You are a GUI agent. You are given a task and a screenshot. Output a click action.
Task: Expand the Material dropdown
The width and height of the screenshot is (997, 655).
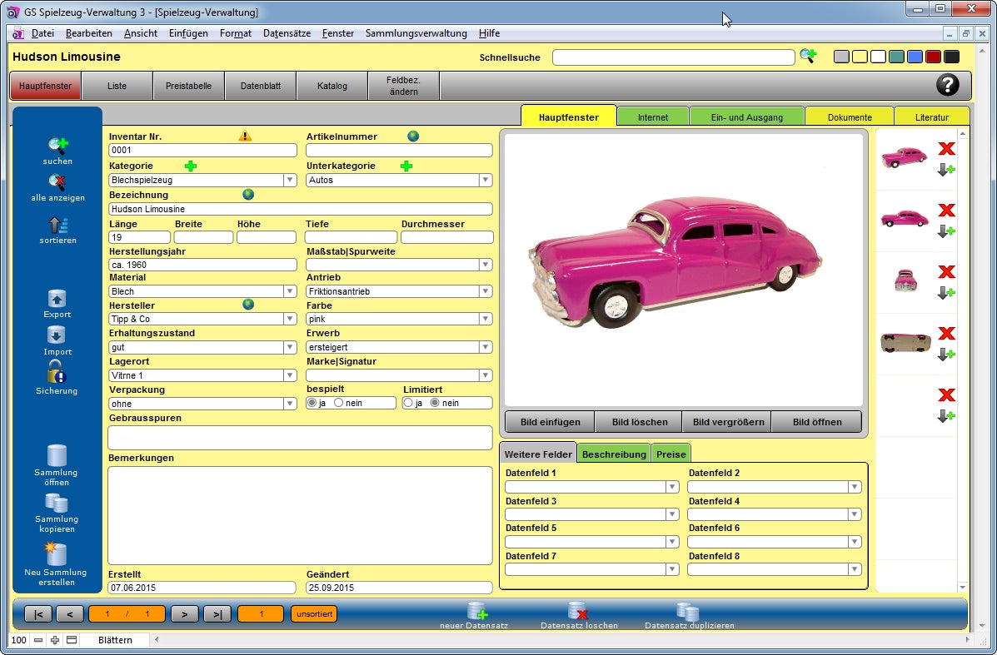(x=290, y=291)
